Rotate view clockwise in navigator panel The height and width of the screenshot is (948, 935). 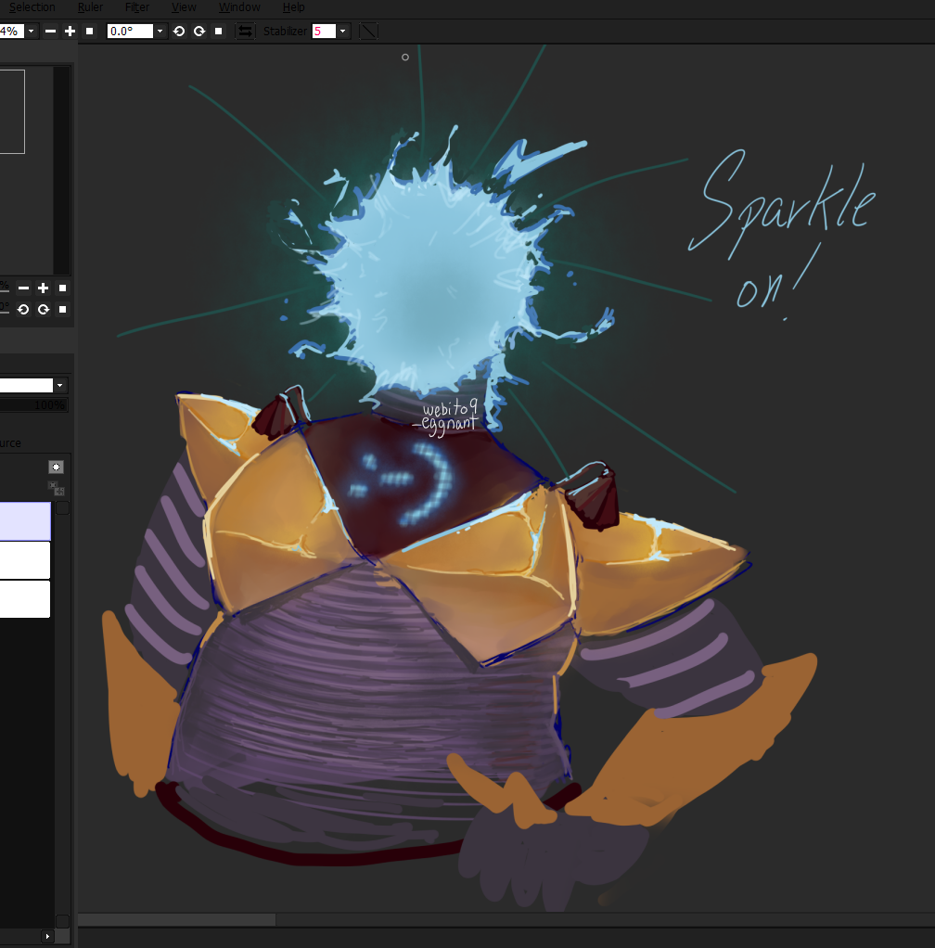(x=43, y=309)
